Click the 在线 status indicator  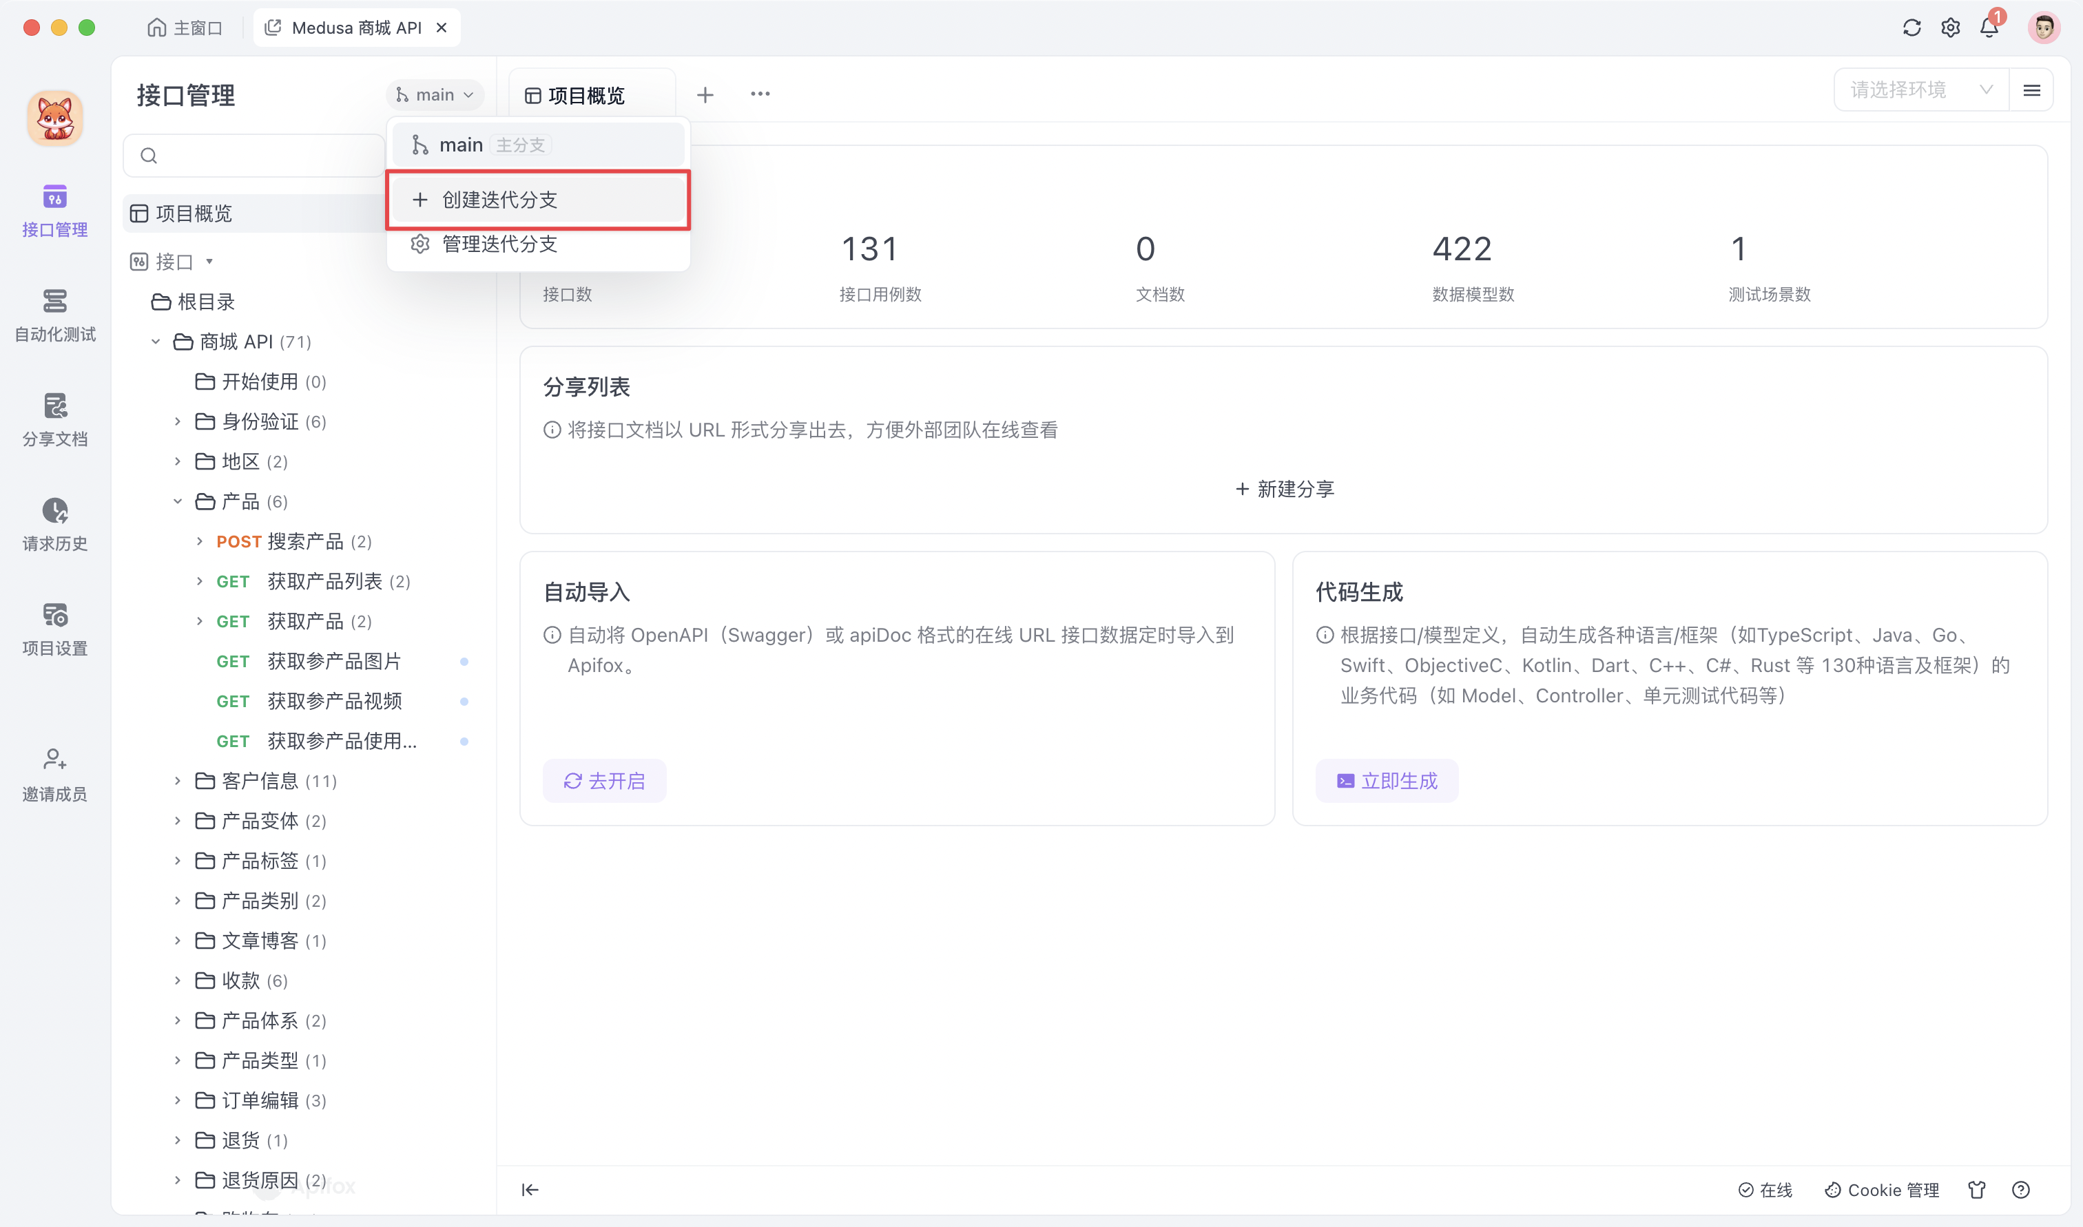[x=1766, y=1191]
